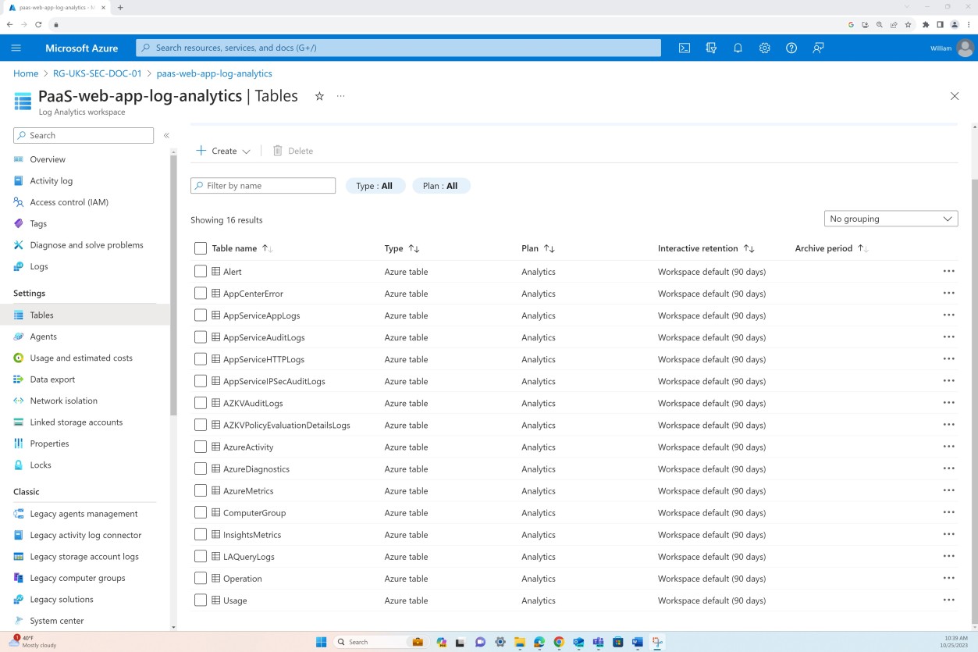Change the No grouping dropdown
978x652 pixels.
890,219
